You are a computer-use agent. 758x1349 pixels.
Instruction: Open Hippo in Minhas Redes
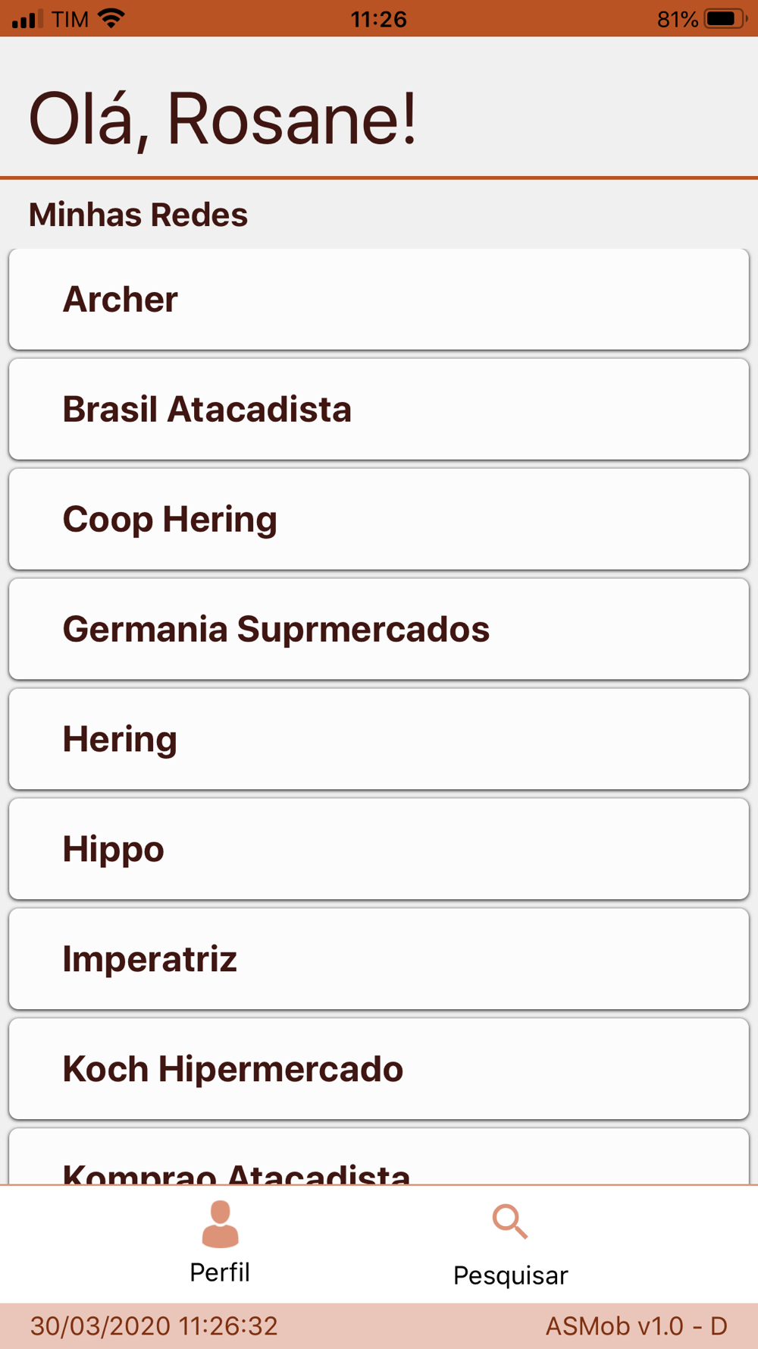[x=379, y=849]
